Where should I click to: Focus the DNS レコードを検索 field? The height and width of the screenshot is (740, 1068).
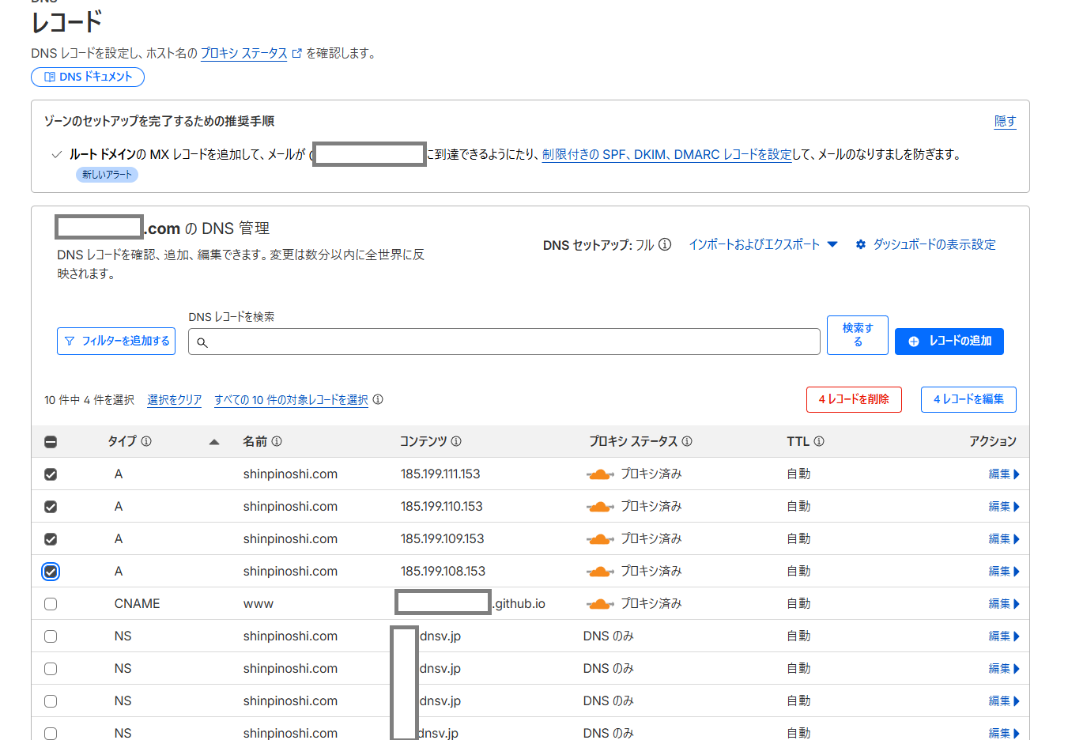(504, 342)
